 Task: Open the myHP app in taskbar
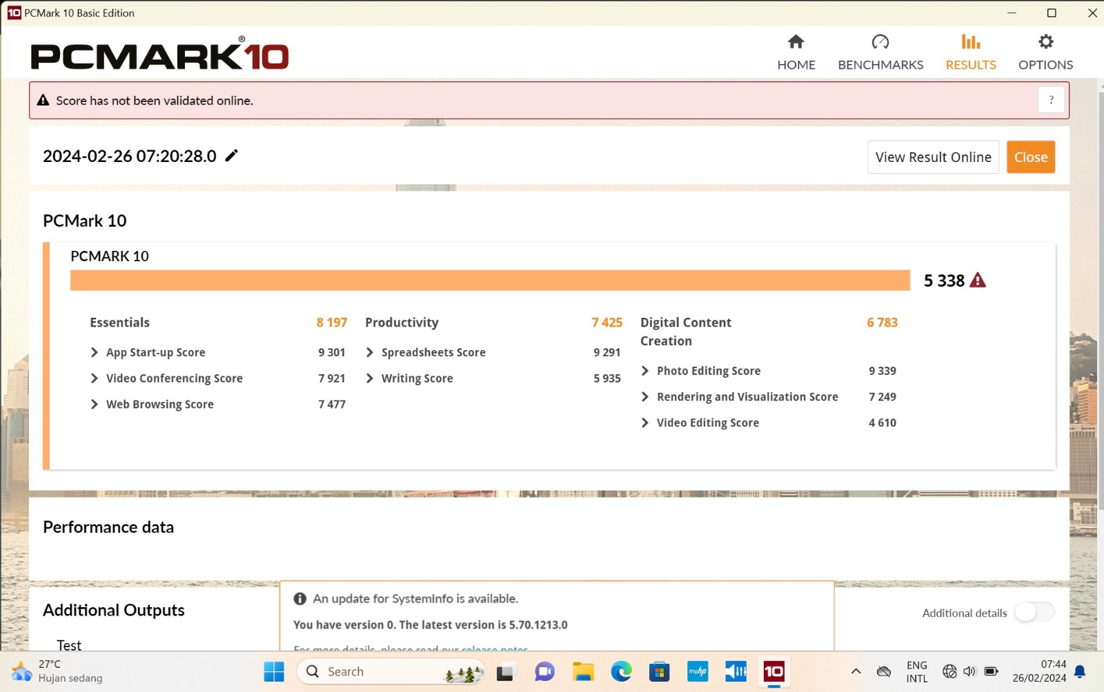click(698, 671)
